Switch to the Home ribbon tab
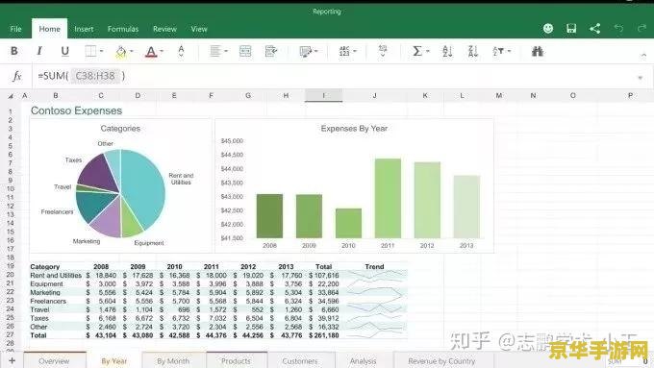Viewport: 654px width, 368px height. [x=50, y=29]
